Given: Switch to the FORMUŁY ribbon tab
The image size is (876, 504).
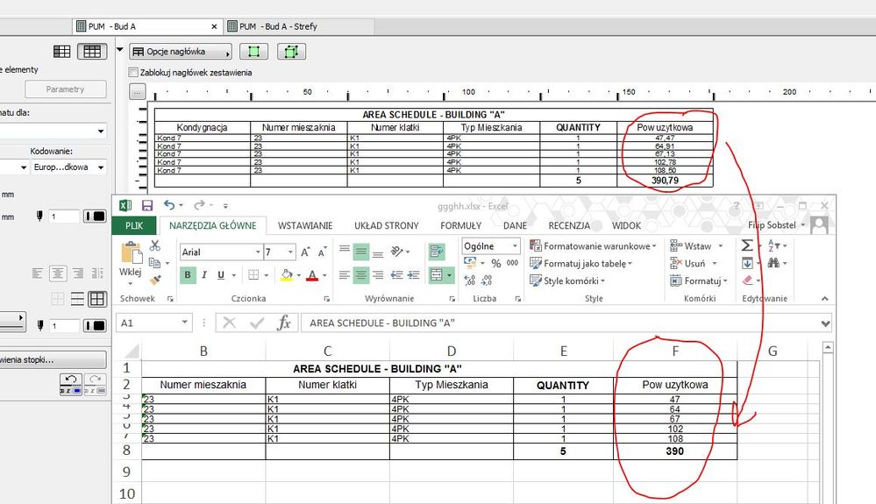Looking at the screenshot, I should click(460, 225).
